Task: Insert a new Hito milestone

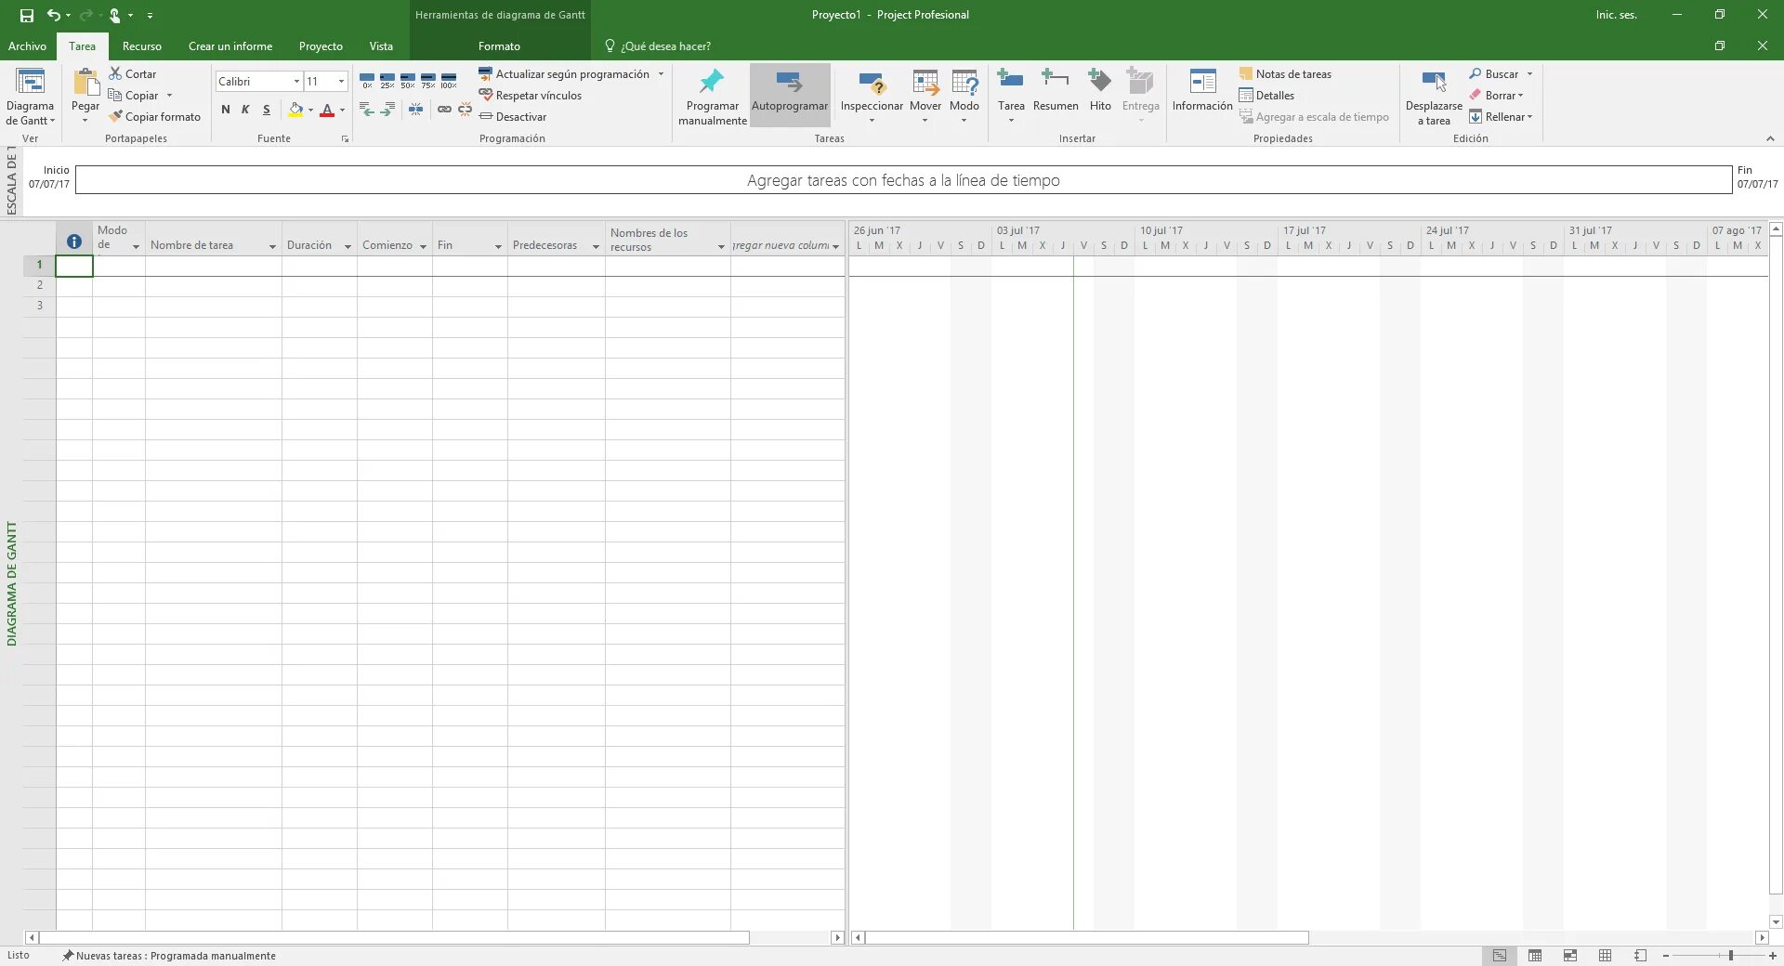Action: pyautogui.click(x=1100, y=93)
